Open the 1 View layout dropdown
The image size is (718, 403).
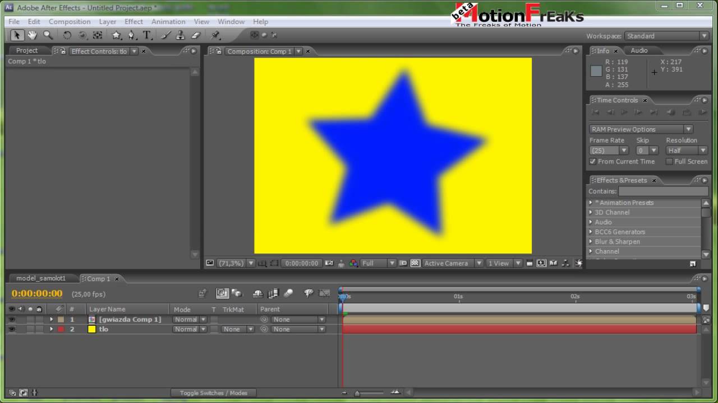tap(504, 263)
